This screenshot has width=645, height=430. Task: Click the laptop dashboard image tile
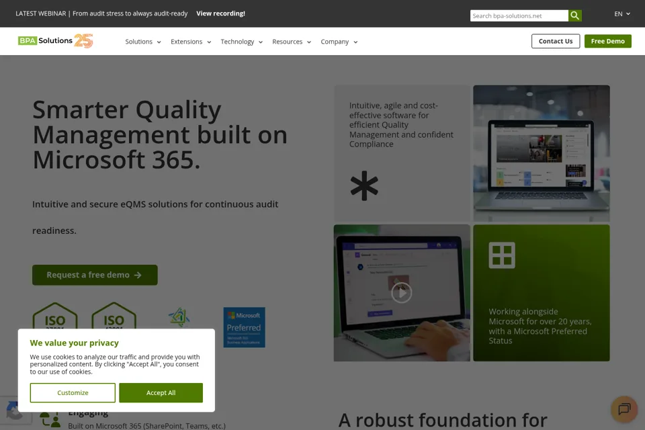pyautogui.click(x=542, y=153)
